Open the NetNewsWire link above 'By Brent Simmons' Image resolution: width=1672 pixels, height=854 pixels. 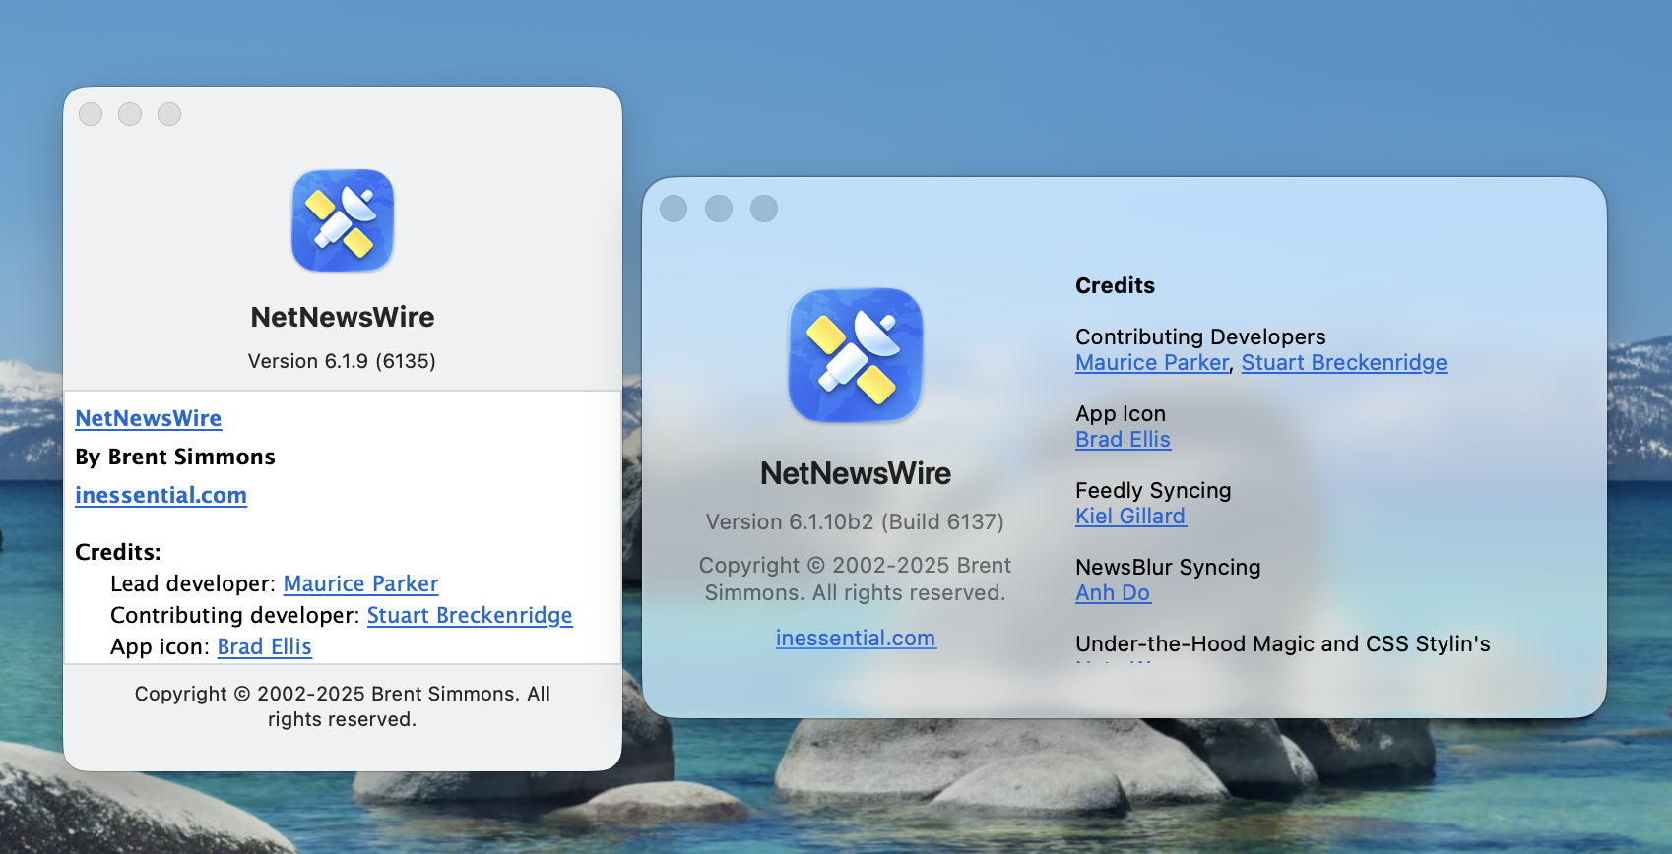pos(149,418)
